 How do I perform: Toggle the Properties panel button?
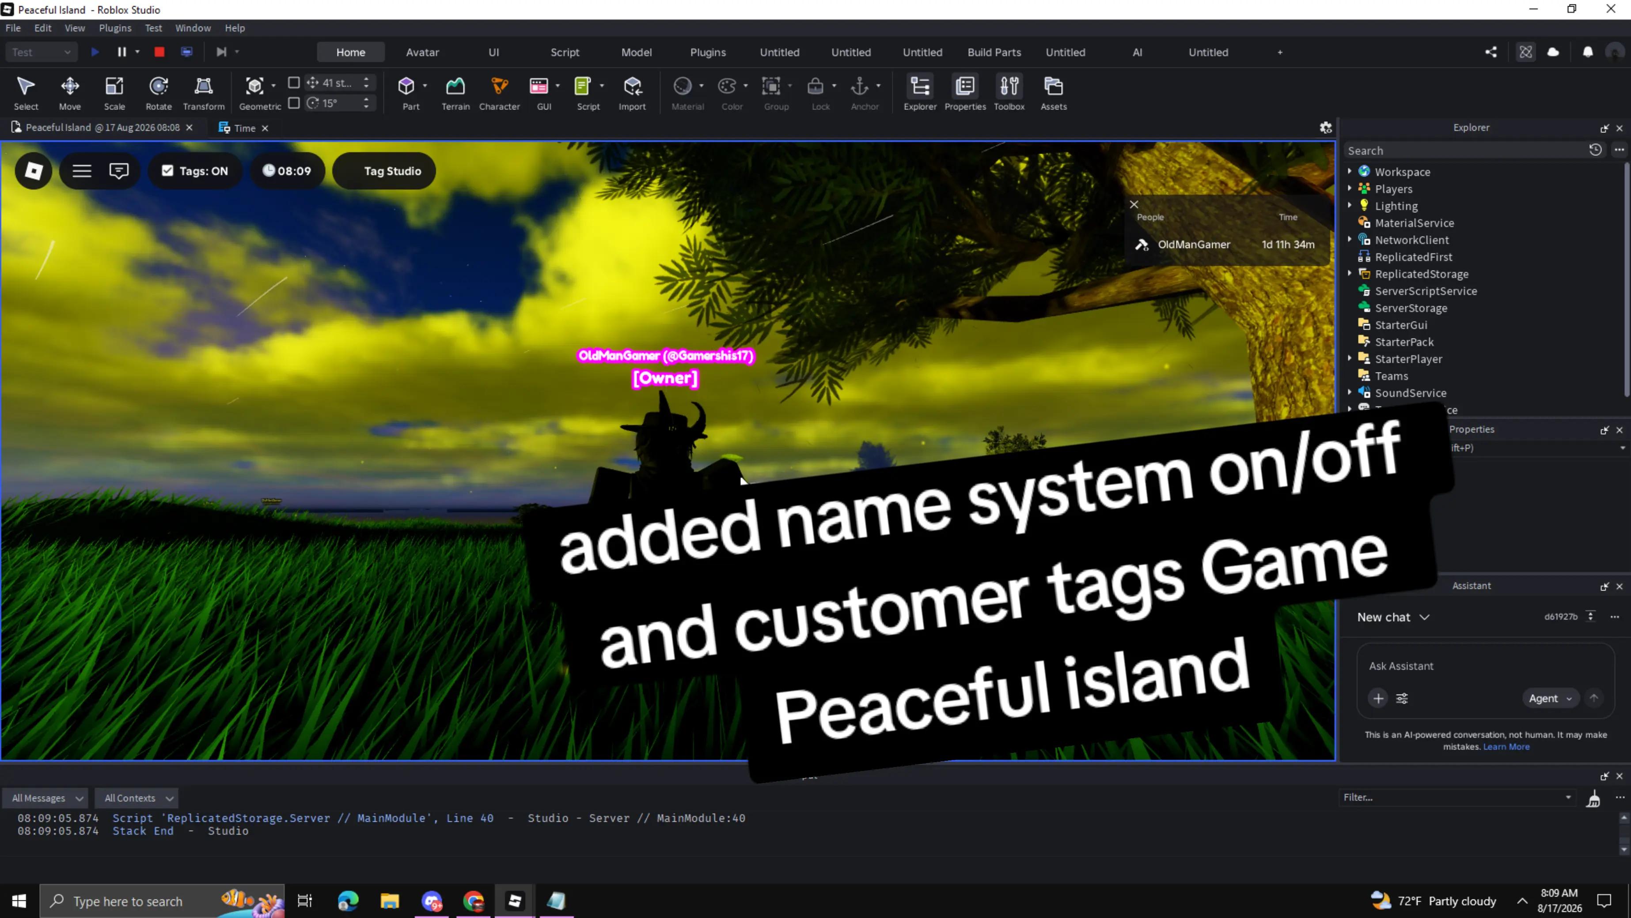coord(965,92)
